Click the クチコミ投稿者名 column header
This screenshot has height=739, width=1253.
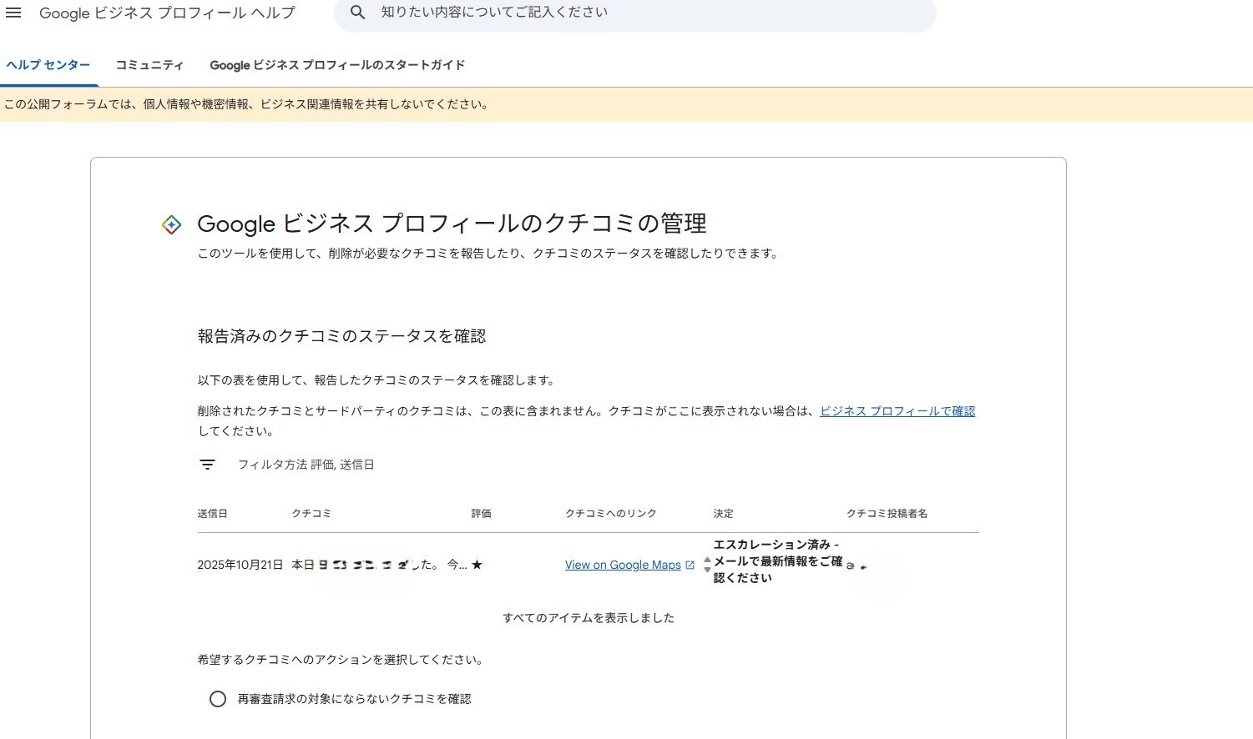[x=887, y=514]
